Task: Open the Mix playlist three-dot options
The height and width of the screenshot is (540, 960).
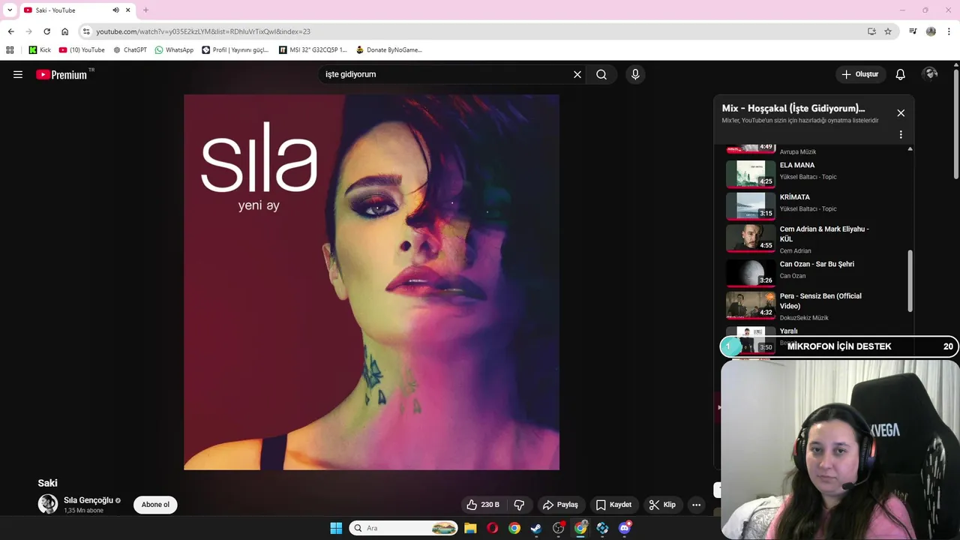Action: 901,135
